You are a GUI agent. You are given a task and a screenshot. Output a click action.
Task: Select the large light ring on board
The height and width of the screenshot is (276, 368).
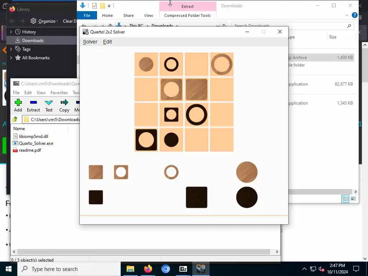point(221,64)
